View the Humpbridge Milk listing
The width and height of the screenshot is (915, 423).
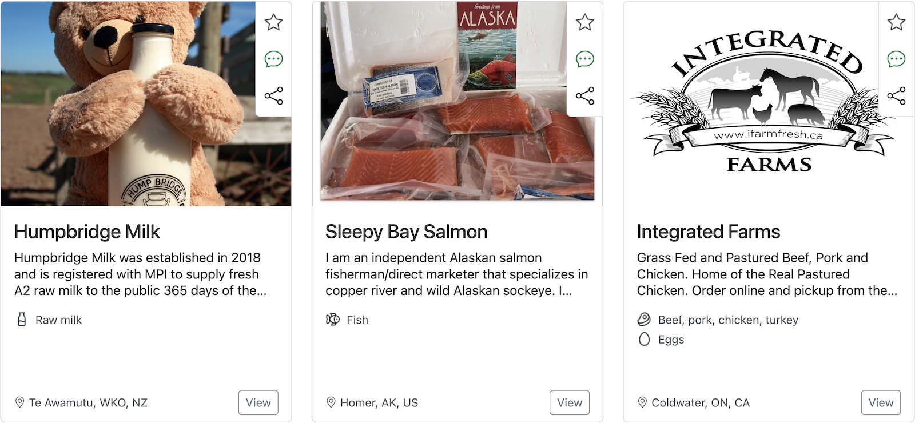258,402
